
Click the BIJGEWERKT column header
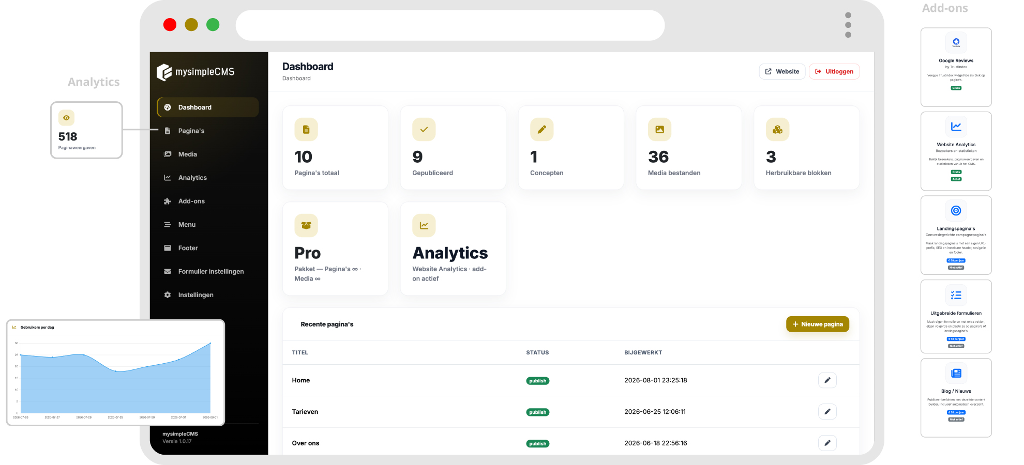643,353
